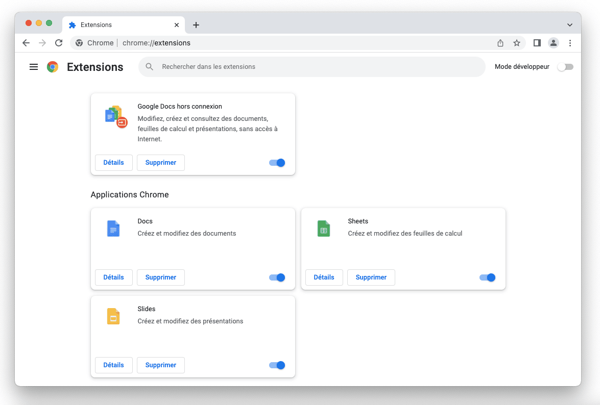Click the 'Créez et modifiez des feuilles de calcul' text

[405, 234]
